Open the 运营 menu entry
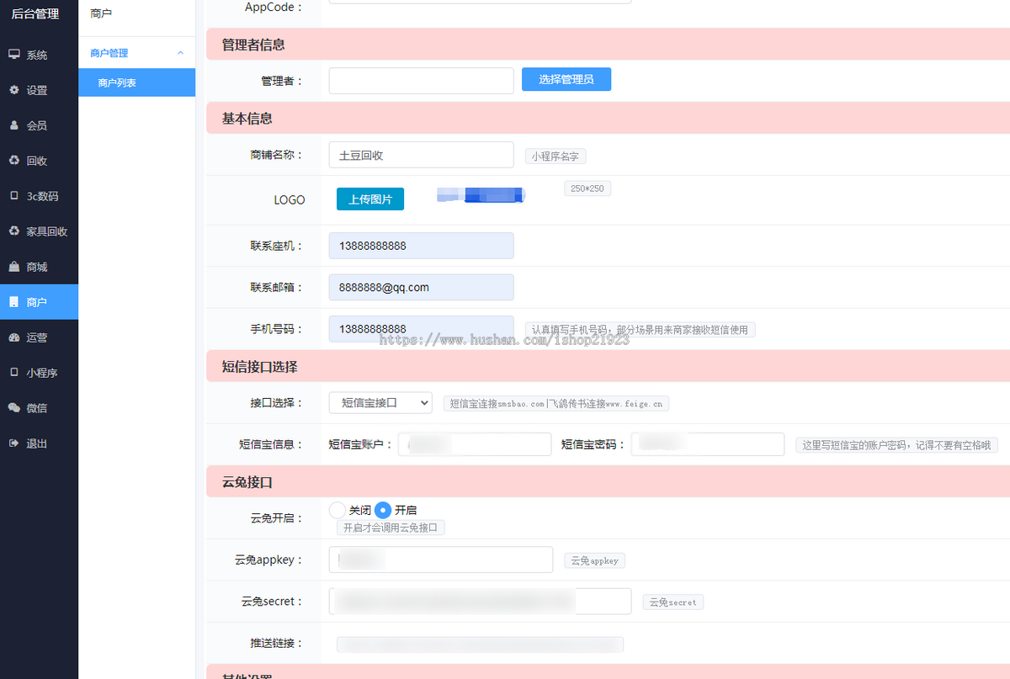1010x679 pixels. click(x=39, y=337)
